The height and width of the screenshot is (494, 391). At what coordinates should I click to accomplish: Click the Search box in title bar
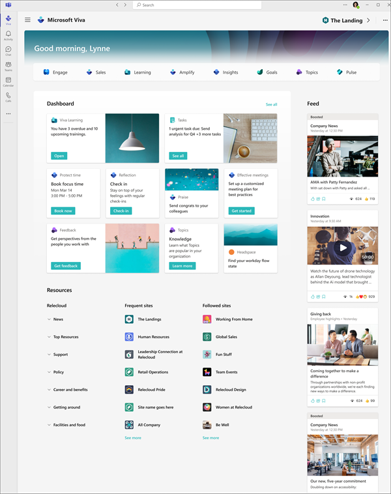pyautogui.click(x=197, y=5)
